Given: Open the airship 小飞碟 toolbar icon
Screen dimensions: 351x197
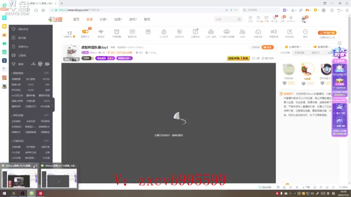Looking at the screenshot, I should pyautogui.click(x=226, y=32).
